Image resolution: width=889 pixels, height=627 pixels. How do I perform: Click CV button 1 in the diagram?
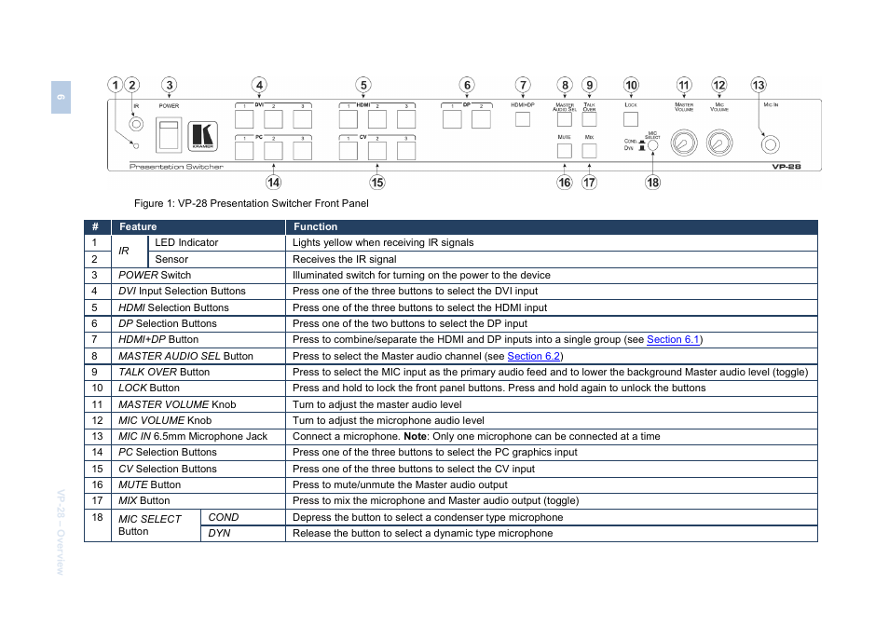click(x=349, y=151)
